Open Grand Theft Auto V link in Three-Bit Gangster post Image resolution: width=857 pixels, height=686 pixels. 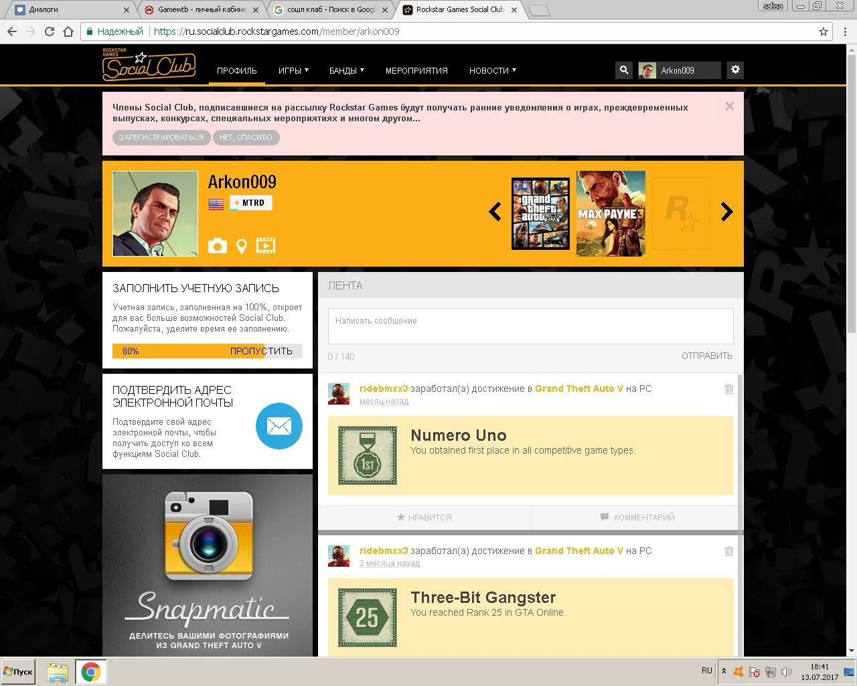579,551
